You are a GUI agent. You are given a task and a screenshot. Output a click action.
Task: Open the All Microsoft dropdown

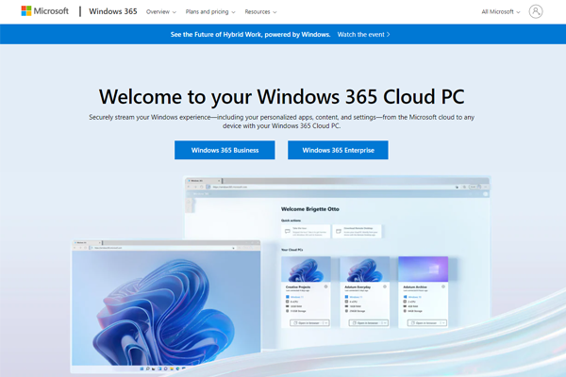tap(501, 12)
